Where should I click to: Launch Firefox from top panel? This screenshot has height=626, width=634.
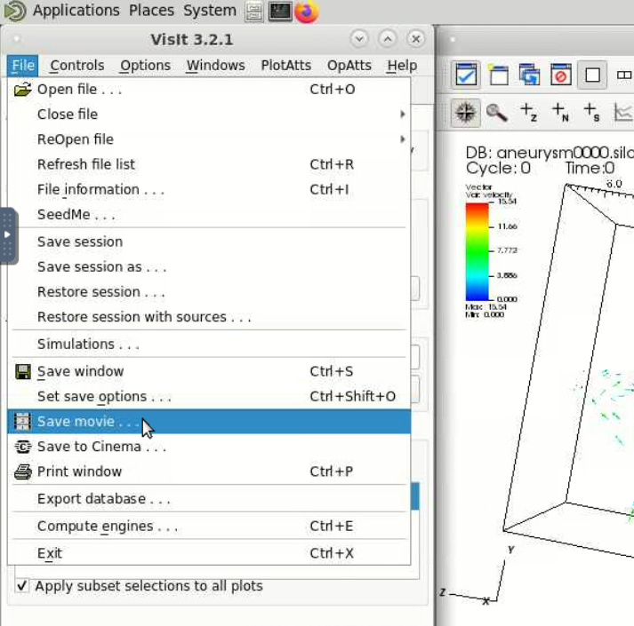(307, 11)
